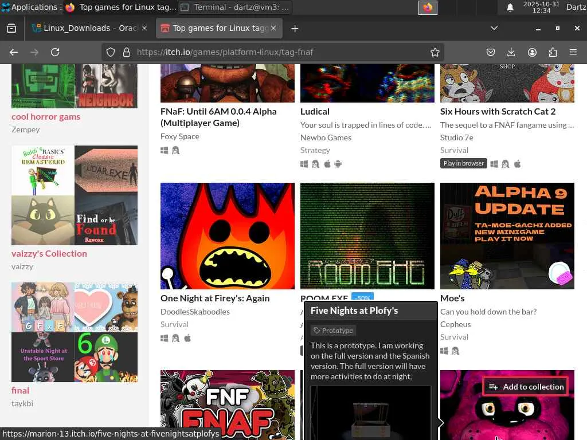This screenshot has height=440, width=587.
Task: Open DoodlesSkaboodles author page
Action: tap(195, 312)
